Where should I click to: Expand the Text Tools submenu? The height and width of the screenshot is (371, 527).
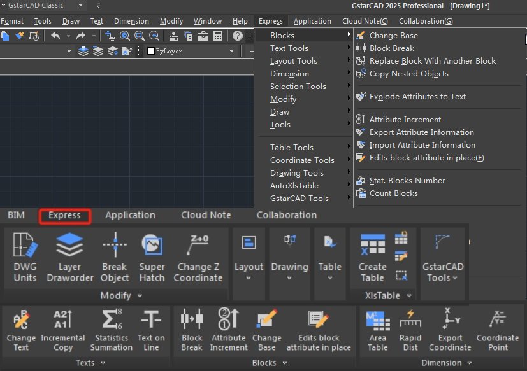tap(289, 48)
